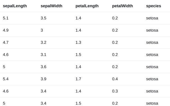170x106 pixels.
Task: Select the sepalWidth value 3.2
Action: tap(44, 42)
